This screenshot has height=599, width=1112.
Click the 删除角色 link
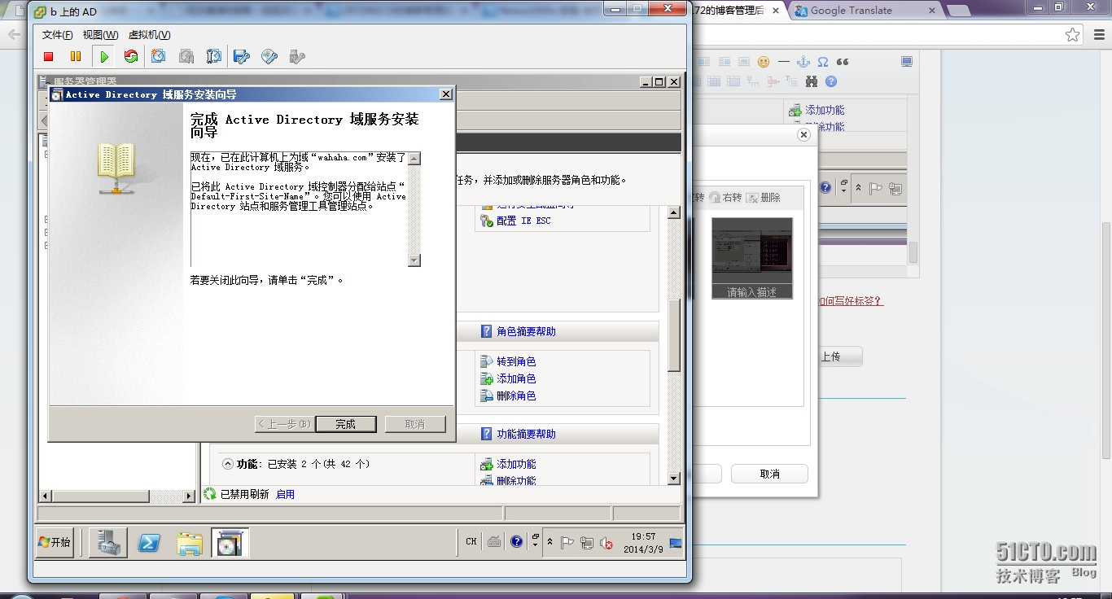[516, 396]
